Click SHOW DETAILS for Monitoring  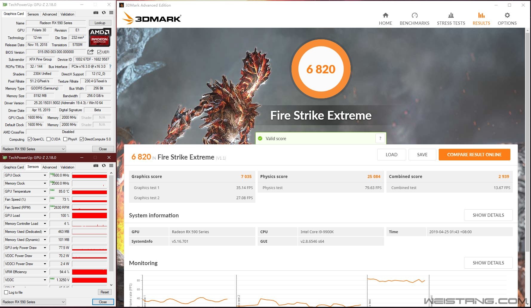[488, 263]
